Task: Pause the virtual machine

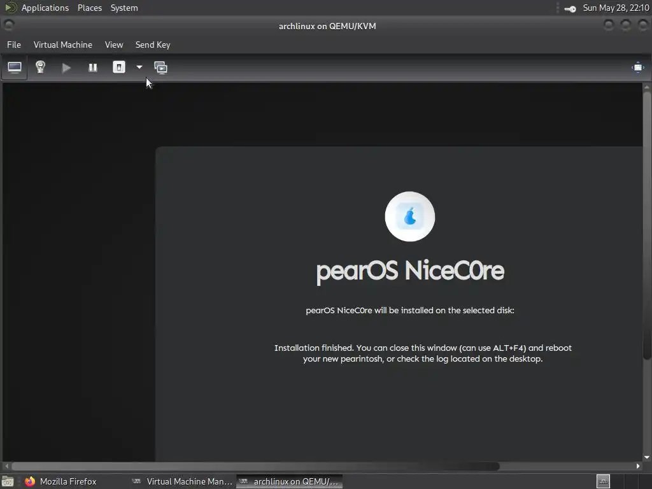Action: 93,67
